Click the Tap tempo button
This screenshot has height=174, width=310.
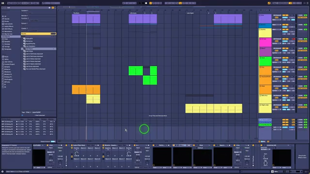click(x=9, y=3)
